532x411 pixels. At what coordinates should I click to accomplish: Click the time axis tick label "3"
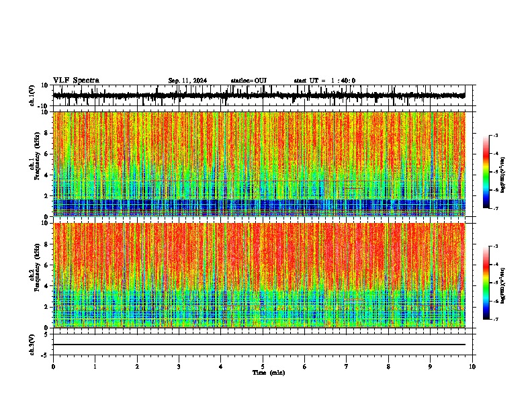coord(179,367)
